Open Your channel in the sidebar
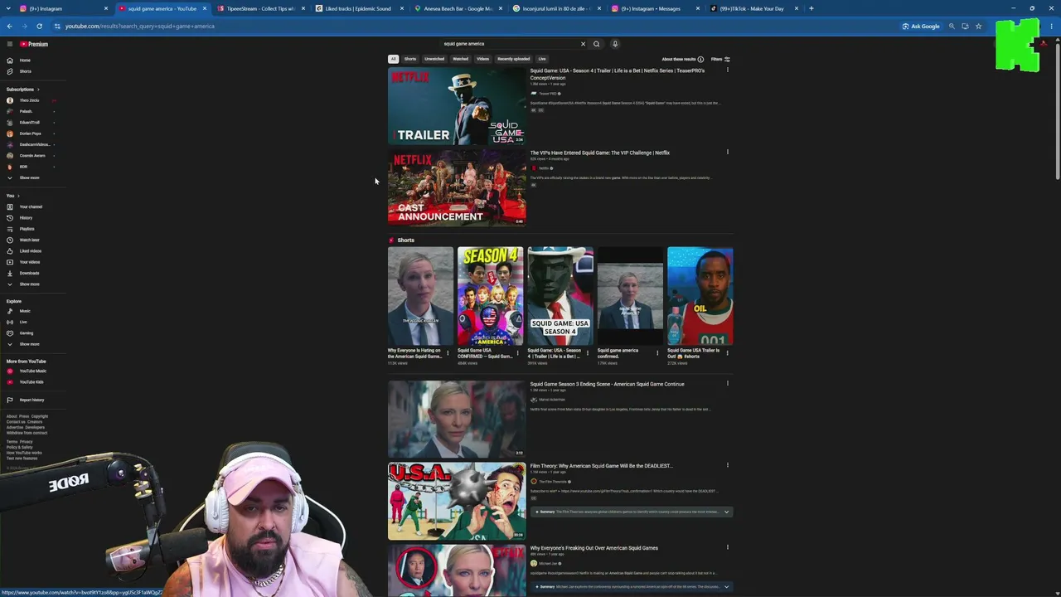This screenshot has width=1061, height=597. pos(30,206)
